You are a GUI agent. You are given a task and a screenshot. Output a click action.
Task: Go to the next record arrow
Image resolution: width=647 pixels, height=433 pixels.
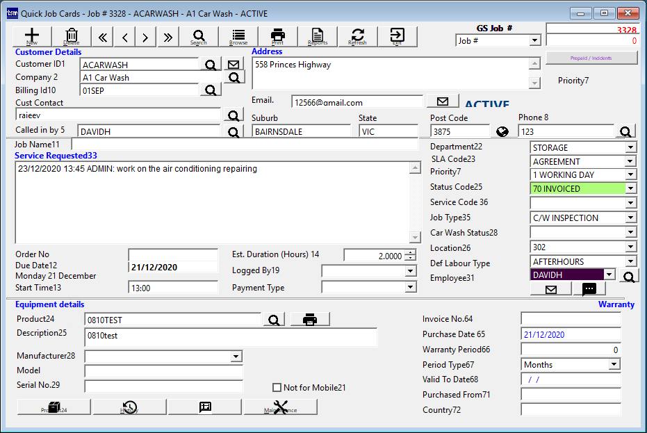(x=145, y=38)
